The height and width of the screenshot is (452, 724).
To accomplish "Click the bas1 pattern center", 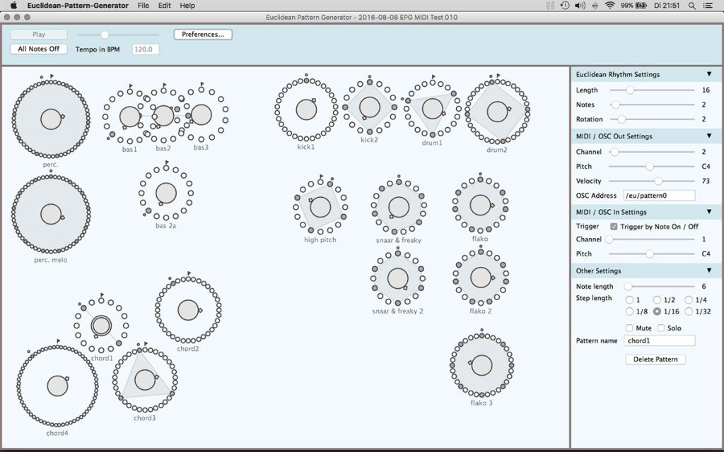I will click(130, 117).
